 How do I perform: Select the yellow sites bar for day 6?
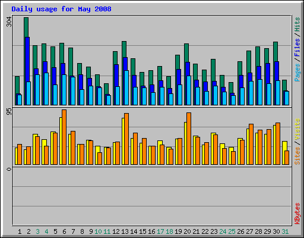point(61,141)
